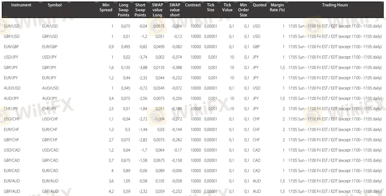This screenshot has width=386, height=196.
Task: Click the Long Swap Points header
Action: pyautogui.click(x=123, y=10)
